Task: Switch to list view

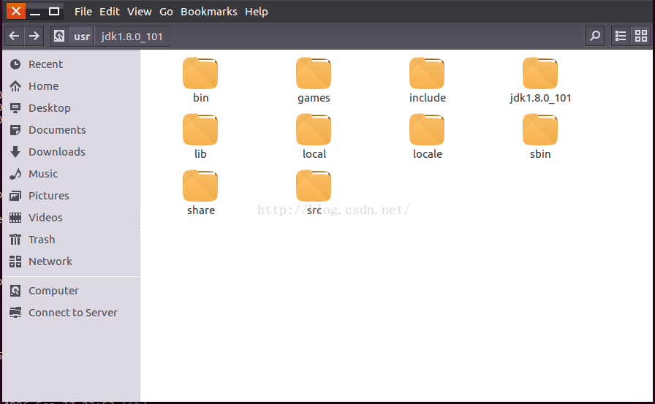Action: click(x=621, y=37)
